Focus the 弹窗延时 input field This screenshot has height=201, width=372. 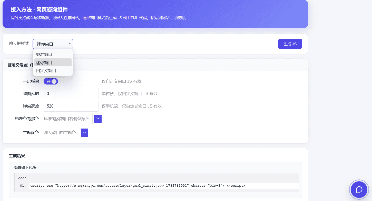click(x=71, y=94)
